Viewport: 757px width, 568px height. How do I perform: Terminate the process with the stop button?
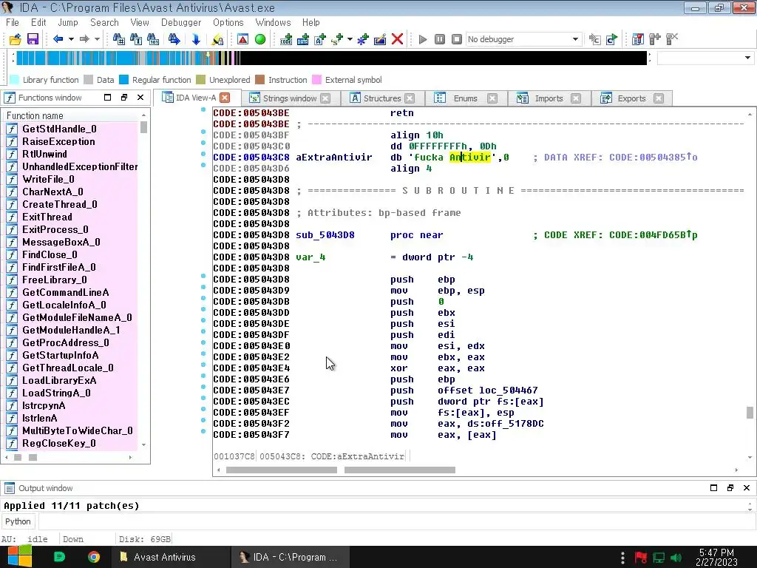coord(457,39)
